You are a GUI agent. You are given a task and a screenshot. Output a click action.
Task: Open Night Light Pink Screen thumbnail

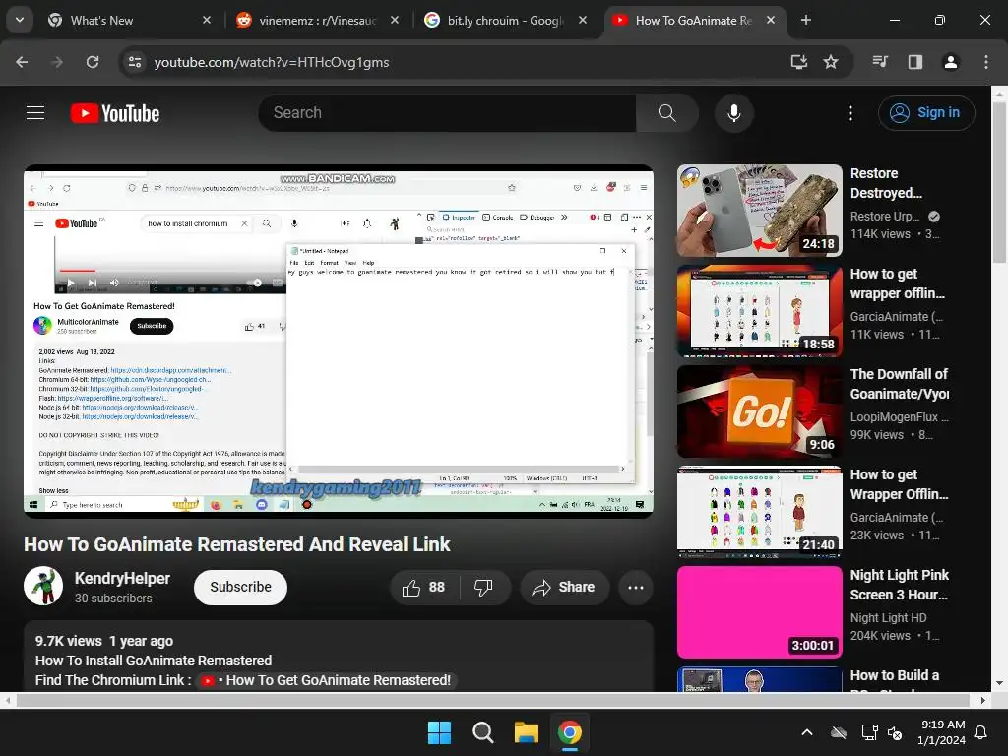point(759,612)
